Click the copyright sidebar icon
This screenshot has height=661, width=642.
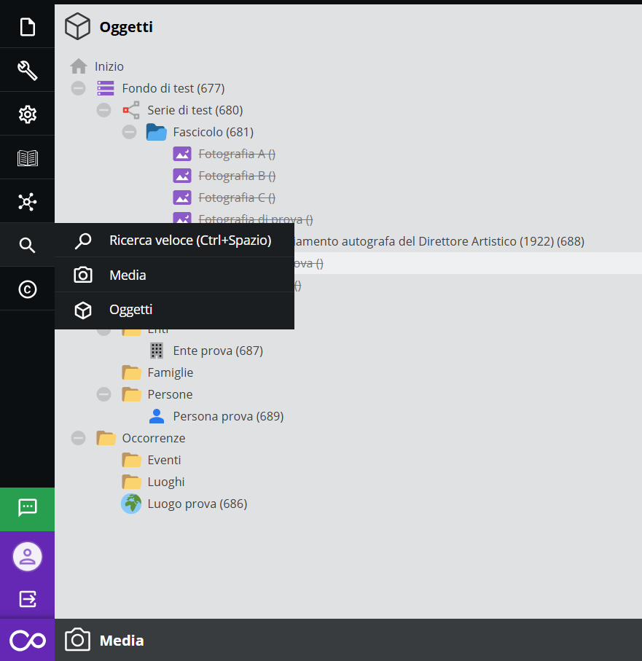click(x=27, y=289)
